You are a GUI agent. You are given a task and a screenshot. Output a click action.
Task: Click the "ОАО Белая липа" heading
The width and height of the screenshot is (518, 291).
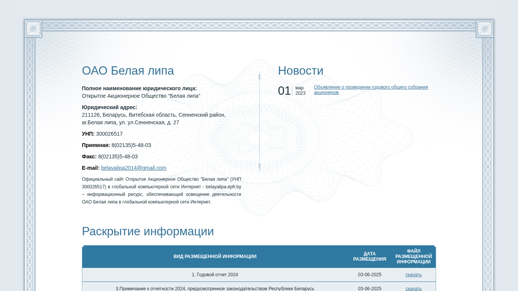click(x=128, y=71)
